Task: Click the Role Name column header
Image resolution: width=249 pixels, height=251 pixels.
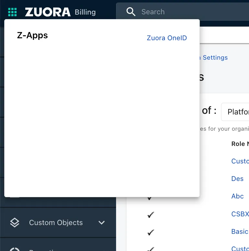Action: [240, 144]
